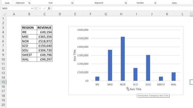Screen dimensions: 193x108
Task: Click the WAL bar in the chart
Action: click(x=174, y=76)
